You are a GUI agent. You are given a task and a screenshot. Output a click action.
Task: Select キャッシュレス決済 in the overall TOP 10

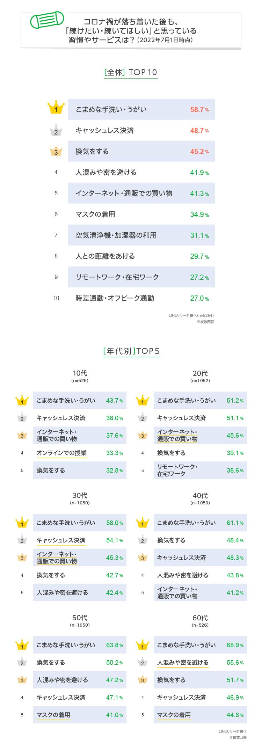pos(105,131)
